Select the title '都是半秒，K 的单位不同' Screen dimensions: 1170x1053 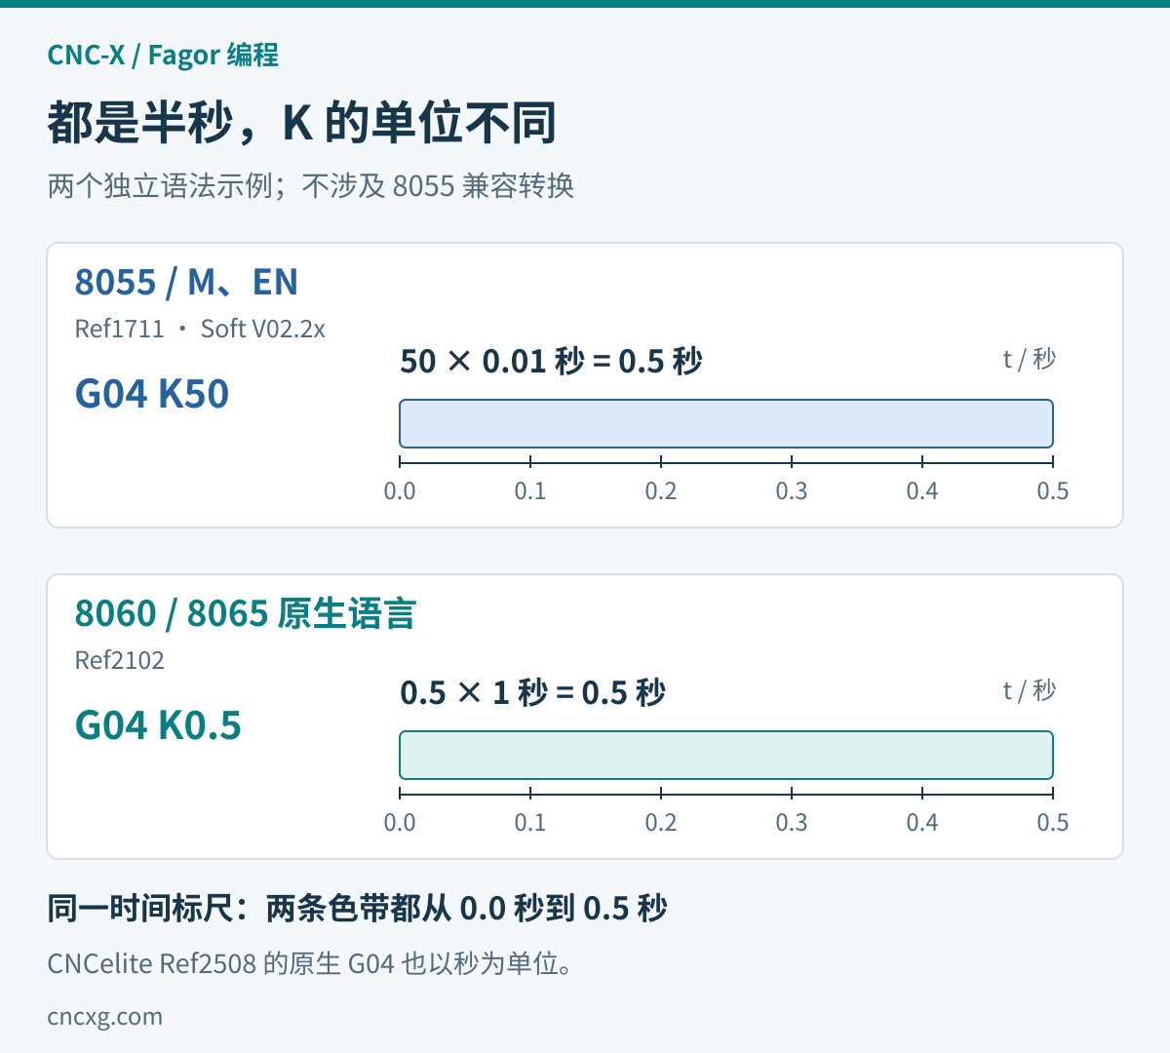[x=302, y=122]
